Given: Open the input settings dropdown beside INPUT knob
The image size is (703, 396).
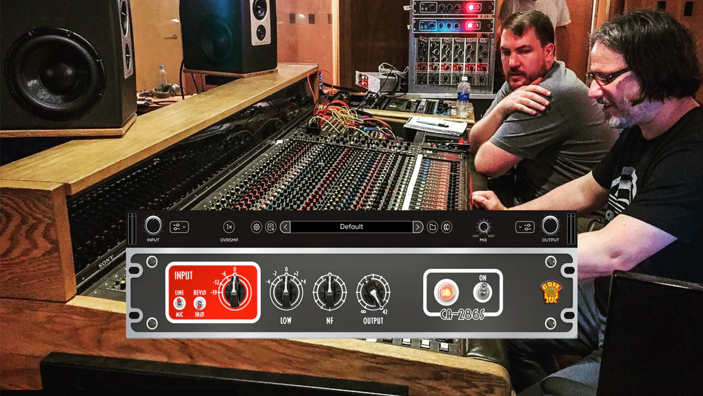Looking at the screenshot, I should click(179, 227).
